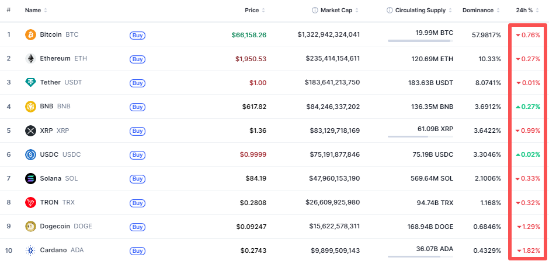Image resolution: width=549 pixels, height=261 pixels.
Task: Click the Ethereum diamond logo icon
Action: point(30,59)
